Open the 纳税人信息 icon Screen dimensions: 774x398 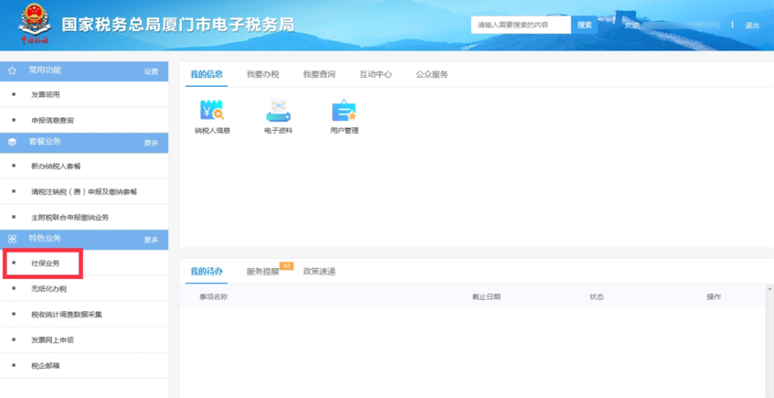click(x=212, y=117)
